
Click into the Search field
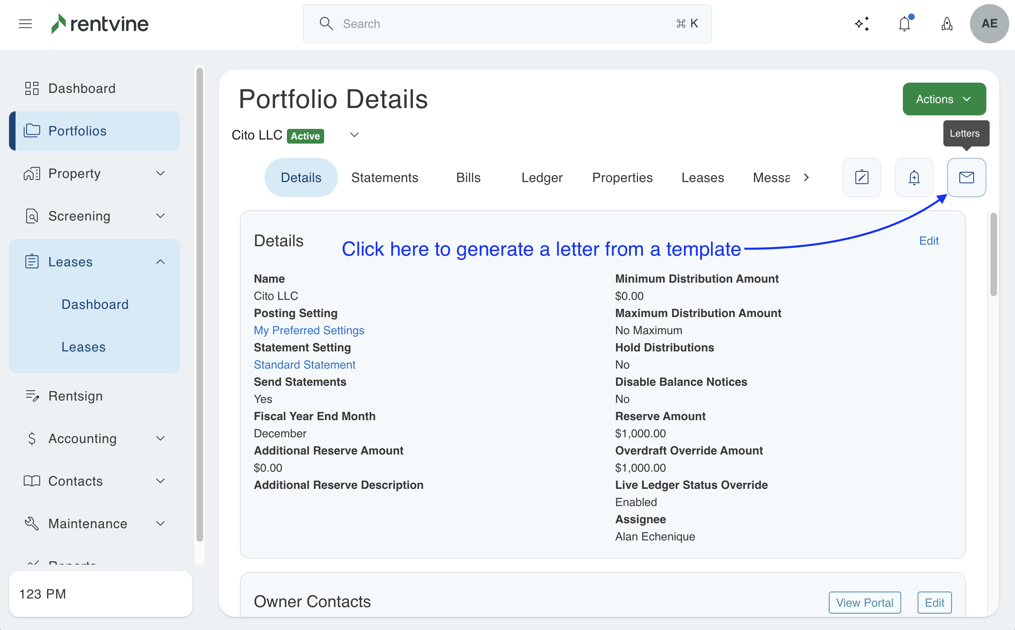(x=506, y=24)
